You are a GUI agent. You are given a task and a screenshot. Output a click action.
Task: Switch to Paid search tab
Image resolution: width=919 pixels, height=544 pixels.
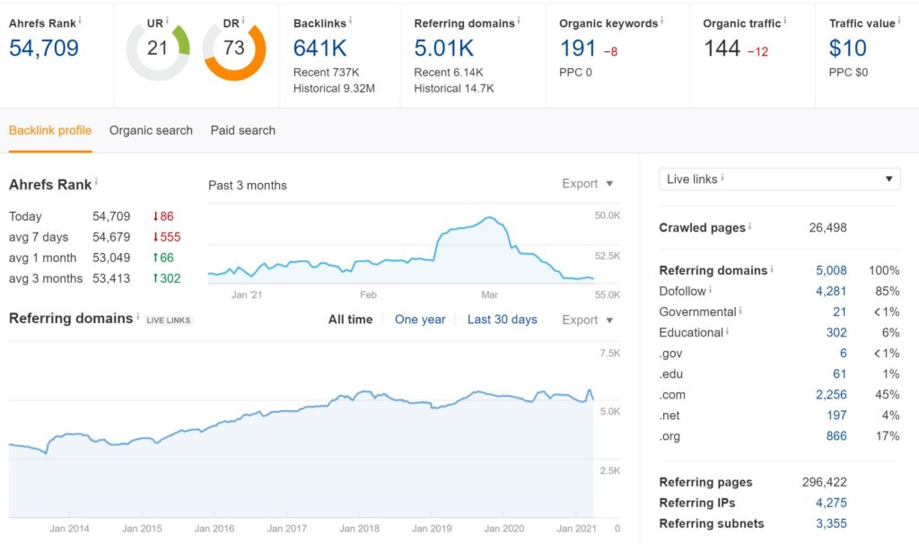pos(242,130)
